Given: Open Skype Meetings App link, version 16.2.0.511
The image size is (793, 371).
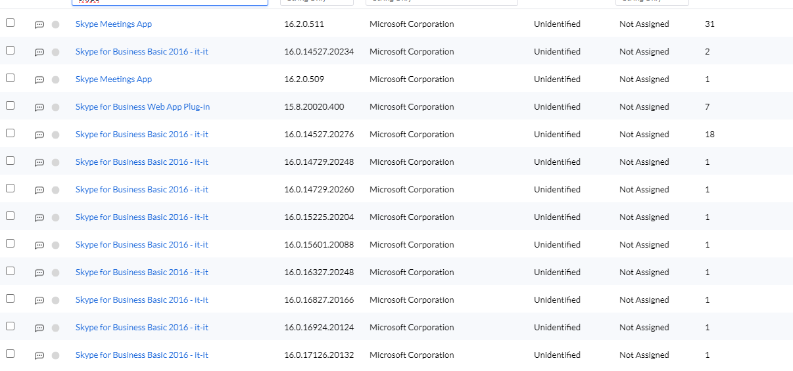Looking at the screenshot, I should pyautogui.click(x=114, y=24).
